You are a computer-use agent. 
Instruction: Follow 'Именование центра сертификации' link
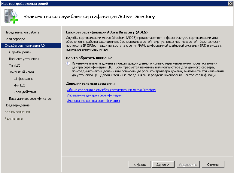click(93, 101)
